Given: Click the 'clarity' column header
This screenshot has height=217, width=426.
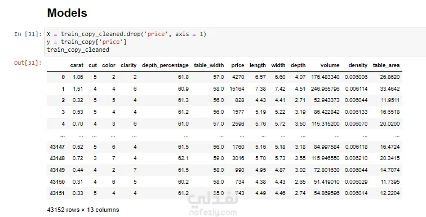Looking at the screenshot, I should [128, 65].
